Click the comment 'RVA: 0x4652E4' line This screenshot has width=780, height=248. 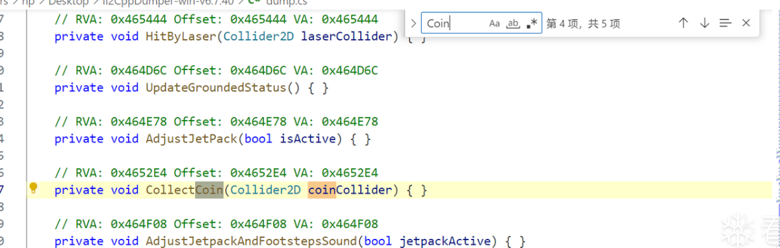[216, 173]
